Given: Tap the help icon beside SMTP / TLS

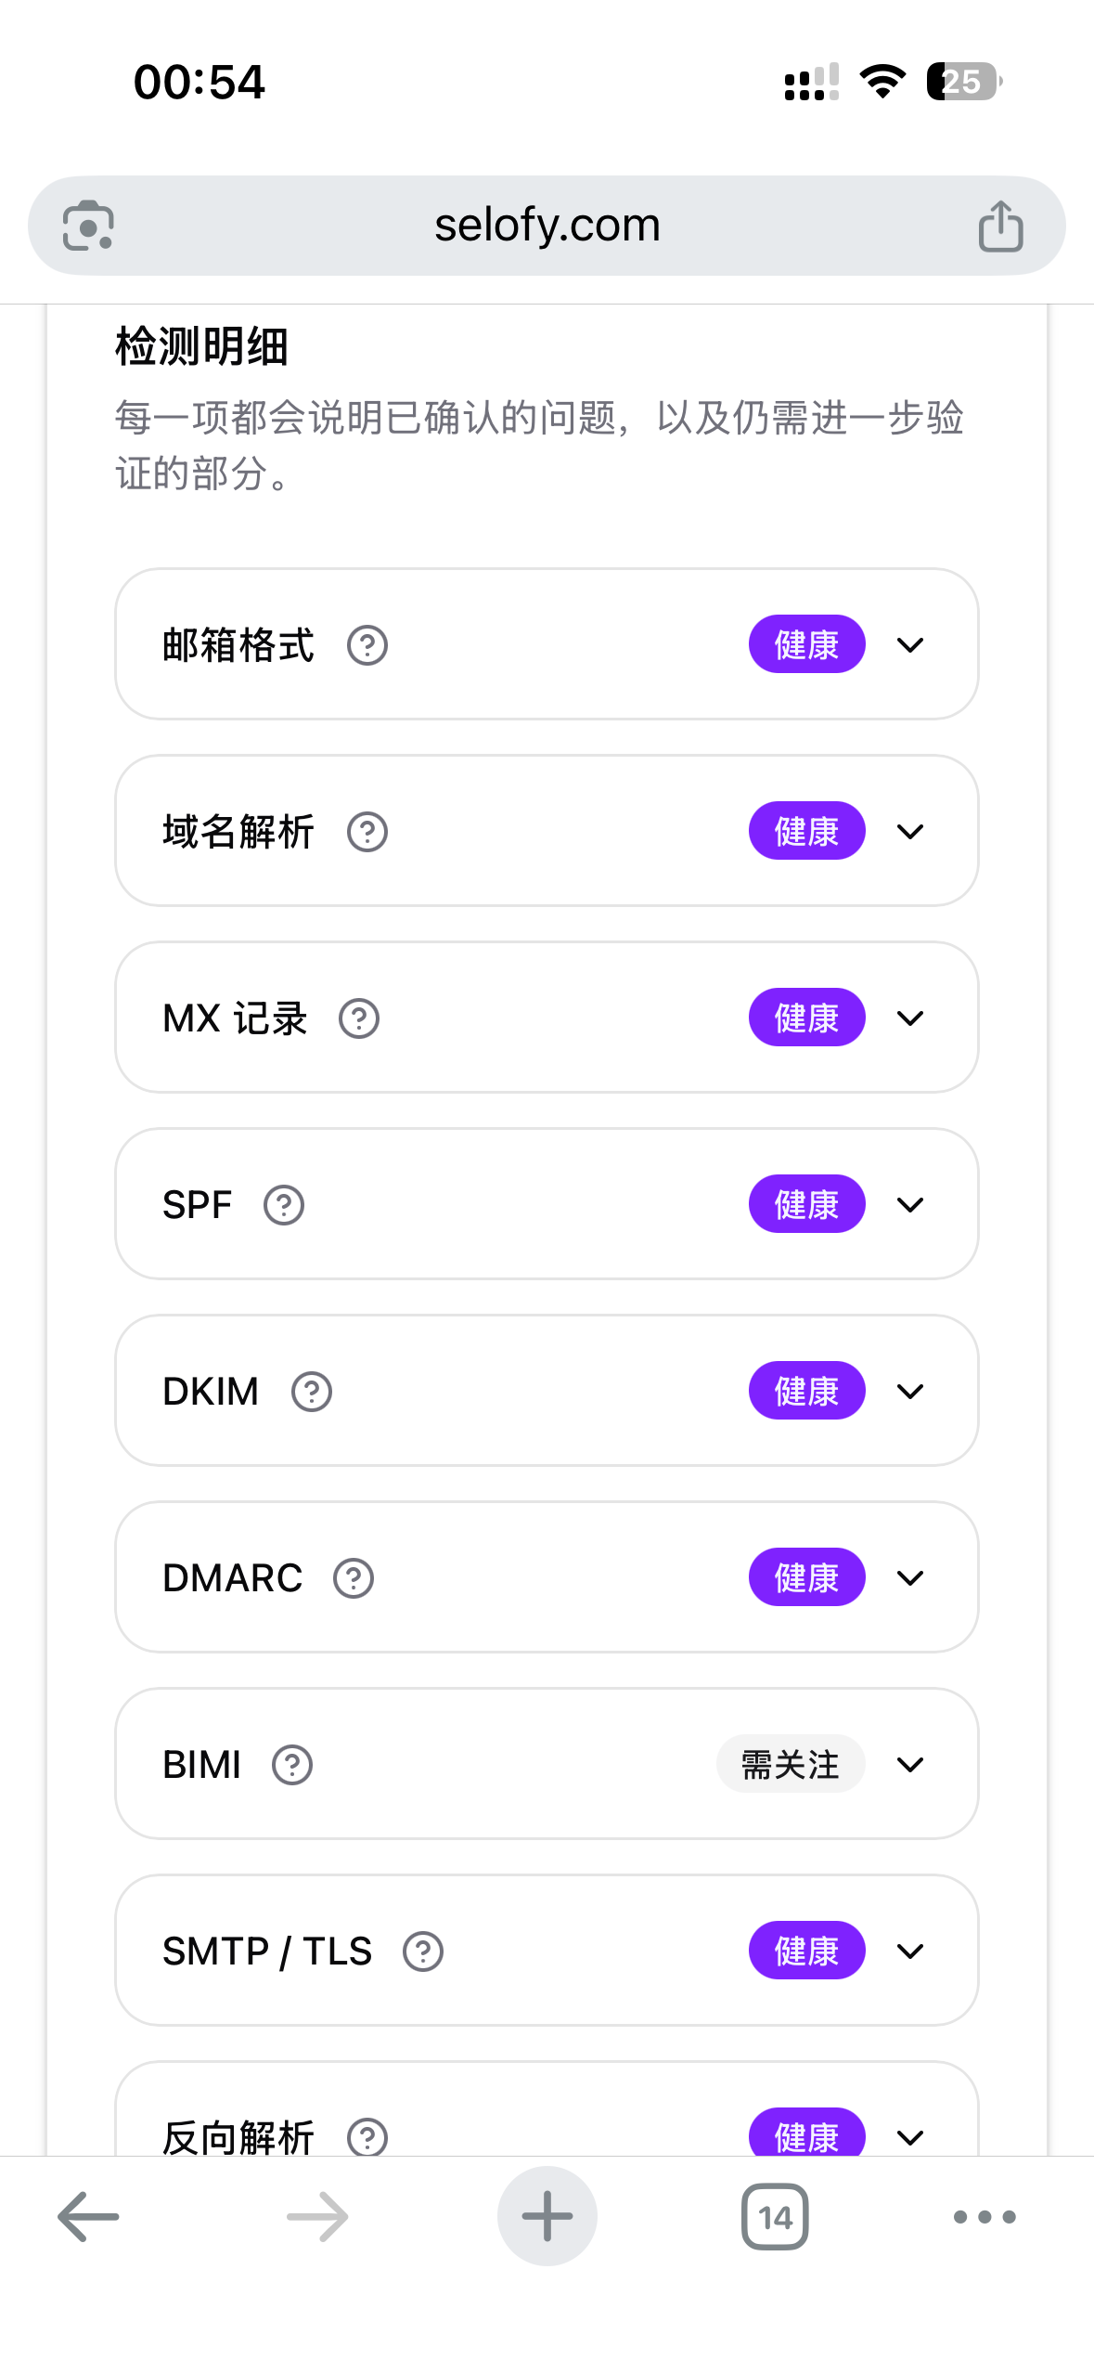Looking at the screenshot, I should pos(423,1952).
